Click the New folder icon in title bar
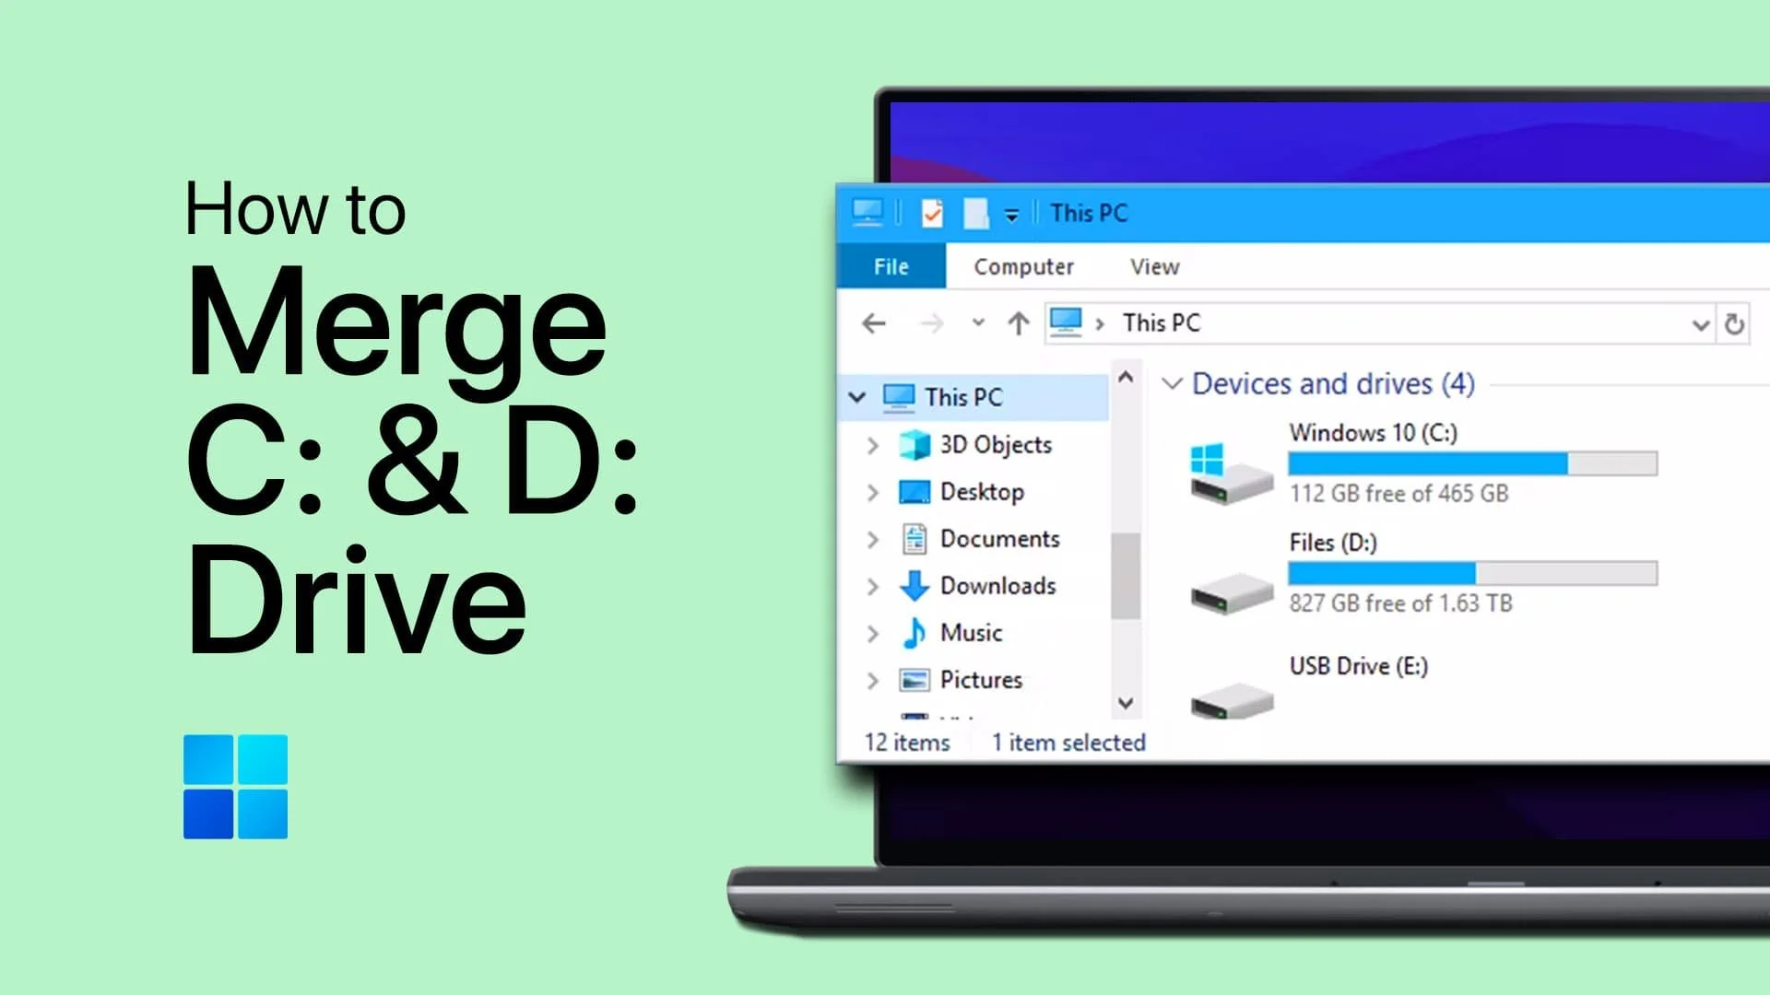Viewport: 1770px width, 995px height. (x=975, y=214)
